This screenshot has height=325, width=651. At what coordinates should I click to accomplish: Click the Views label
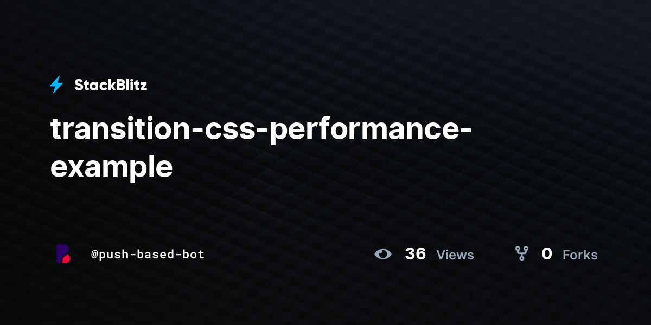[455, 255]
